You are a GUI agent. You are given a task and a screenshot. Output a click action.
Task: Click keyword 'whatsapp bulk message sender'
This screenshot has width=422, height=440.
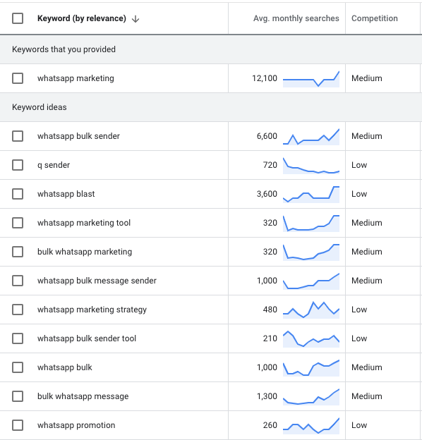pos(97,281)
